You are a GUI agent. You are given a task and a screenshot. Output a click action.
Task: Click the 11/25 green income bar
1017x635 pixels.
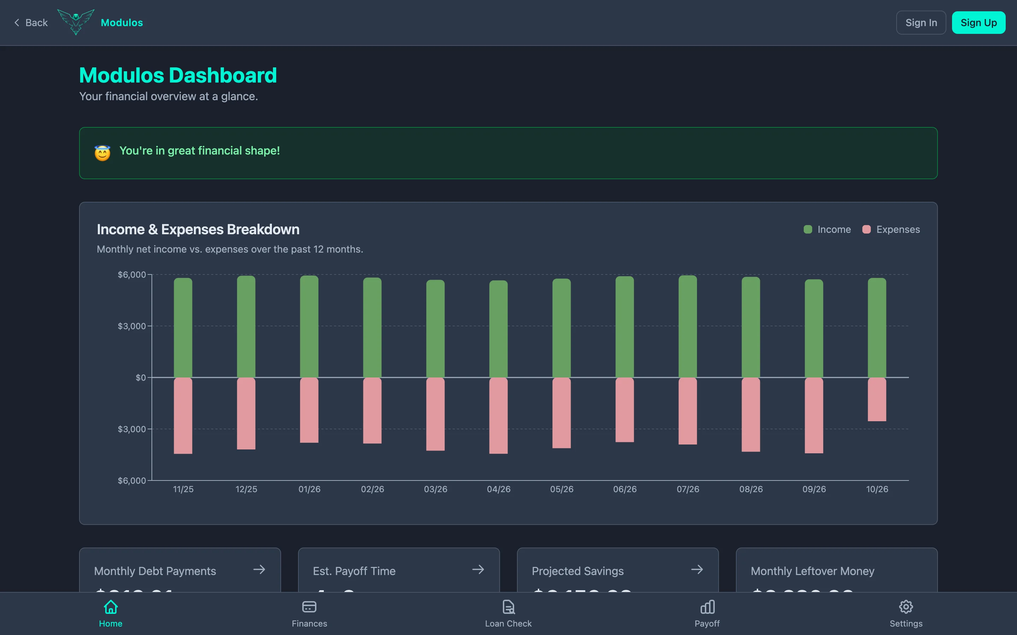tap(183, 328)
